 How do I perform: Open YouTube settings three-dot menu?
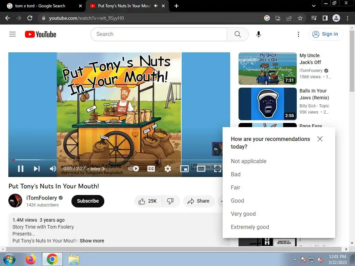pos(298,34)
